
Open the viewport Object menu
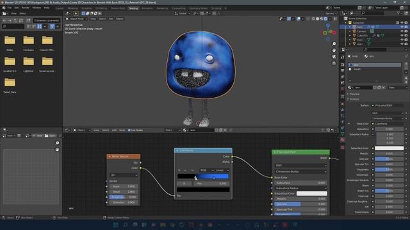pyautogui.click(x=120, y=19)
